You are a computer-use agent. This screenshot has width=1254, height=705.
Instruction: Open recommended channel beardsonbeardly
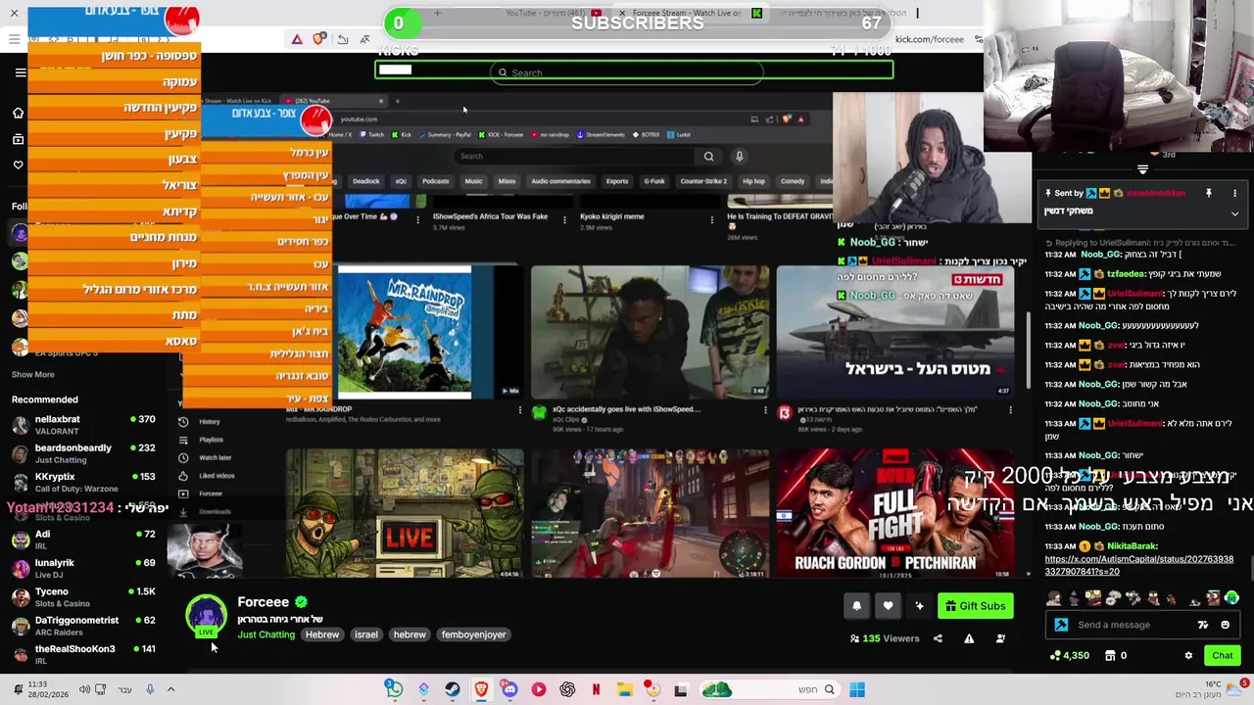(83, 453)
